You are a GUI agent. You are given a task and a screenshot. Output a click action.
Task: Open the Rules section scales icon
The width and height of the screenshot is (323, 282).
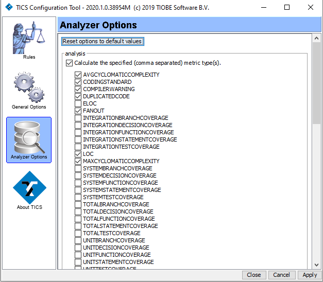[x=29, y=39]
